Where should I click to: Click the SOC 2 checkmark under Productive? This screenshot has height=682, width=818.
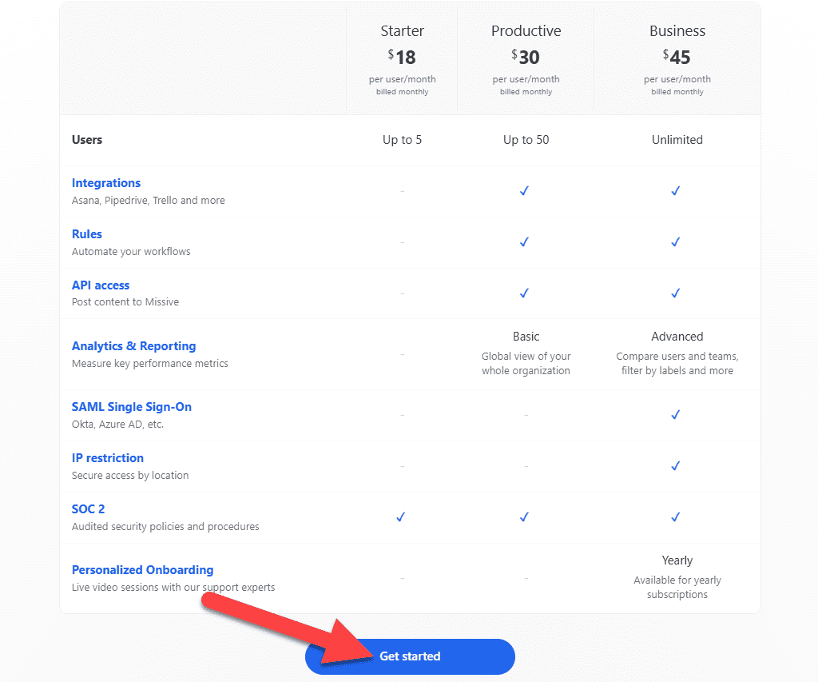524,517
